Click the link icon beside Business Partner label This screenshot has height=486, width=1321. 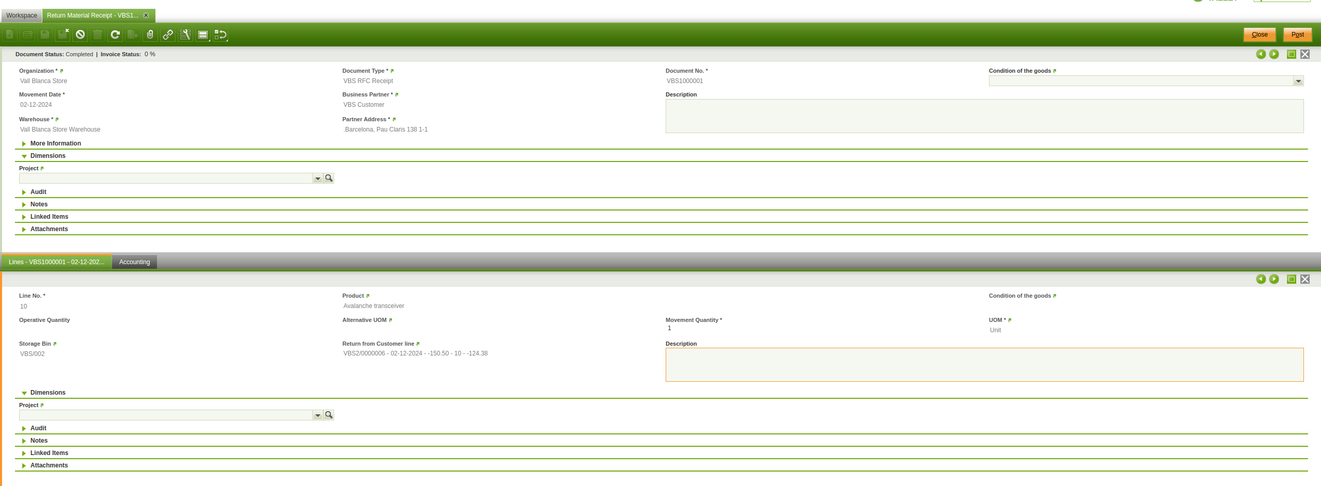coord(397,94)
